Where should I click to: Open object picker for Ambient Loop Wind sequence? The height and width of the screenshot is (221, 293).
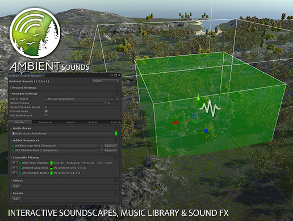pyautogui.click(x=102, y=145)
